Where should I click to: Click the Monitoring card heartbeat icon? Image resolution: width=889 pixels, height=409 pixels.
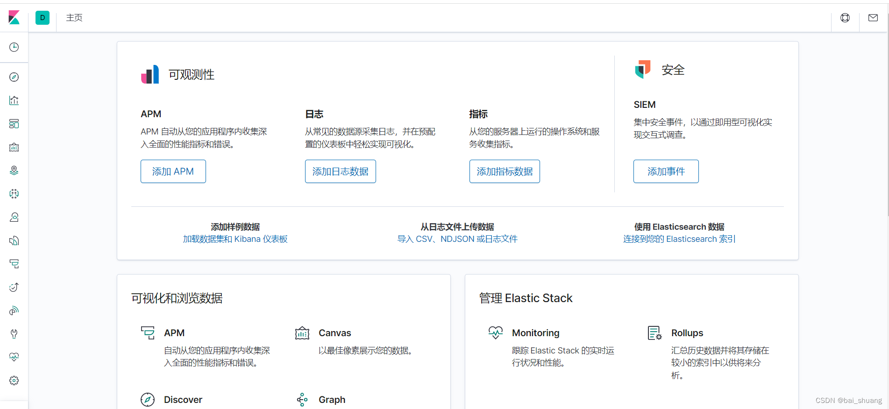click(496, 333)
